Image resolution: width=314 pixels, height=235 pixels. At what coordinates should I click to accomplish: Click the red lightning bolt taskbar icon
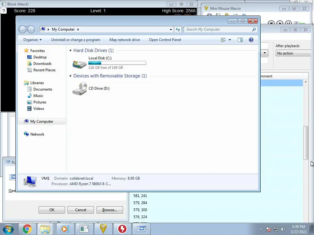[122, 229]
